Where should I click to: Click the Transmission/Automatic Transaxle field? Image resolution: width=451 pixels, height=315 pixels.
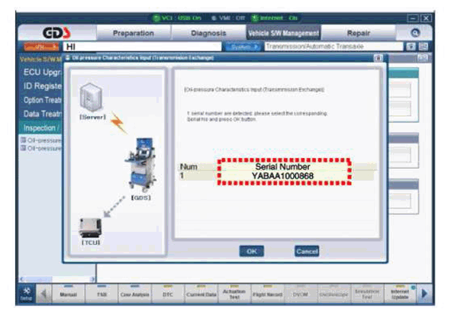[x=333, y=47]
